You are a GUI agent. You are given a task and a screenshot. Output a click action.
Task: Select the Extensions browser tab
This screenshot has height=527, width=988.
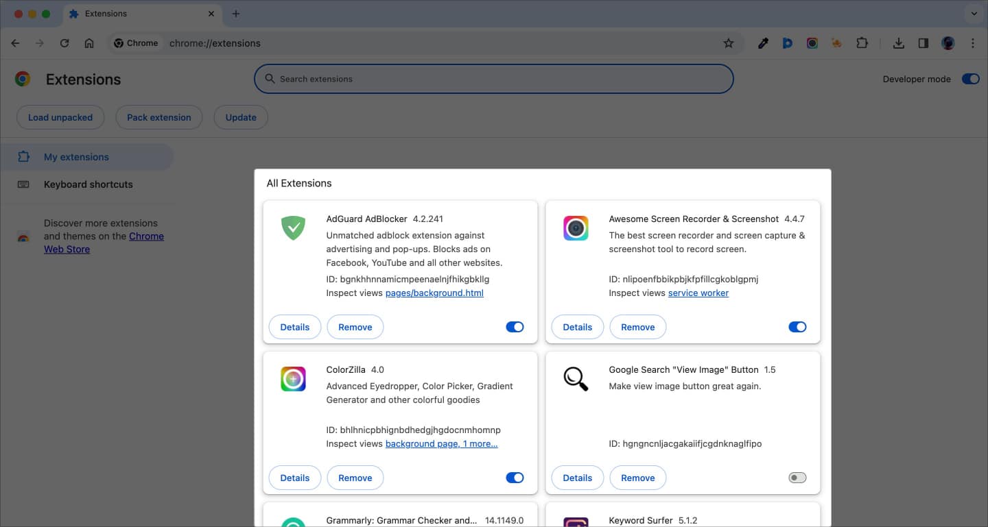click(x=142, y=14)
